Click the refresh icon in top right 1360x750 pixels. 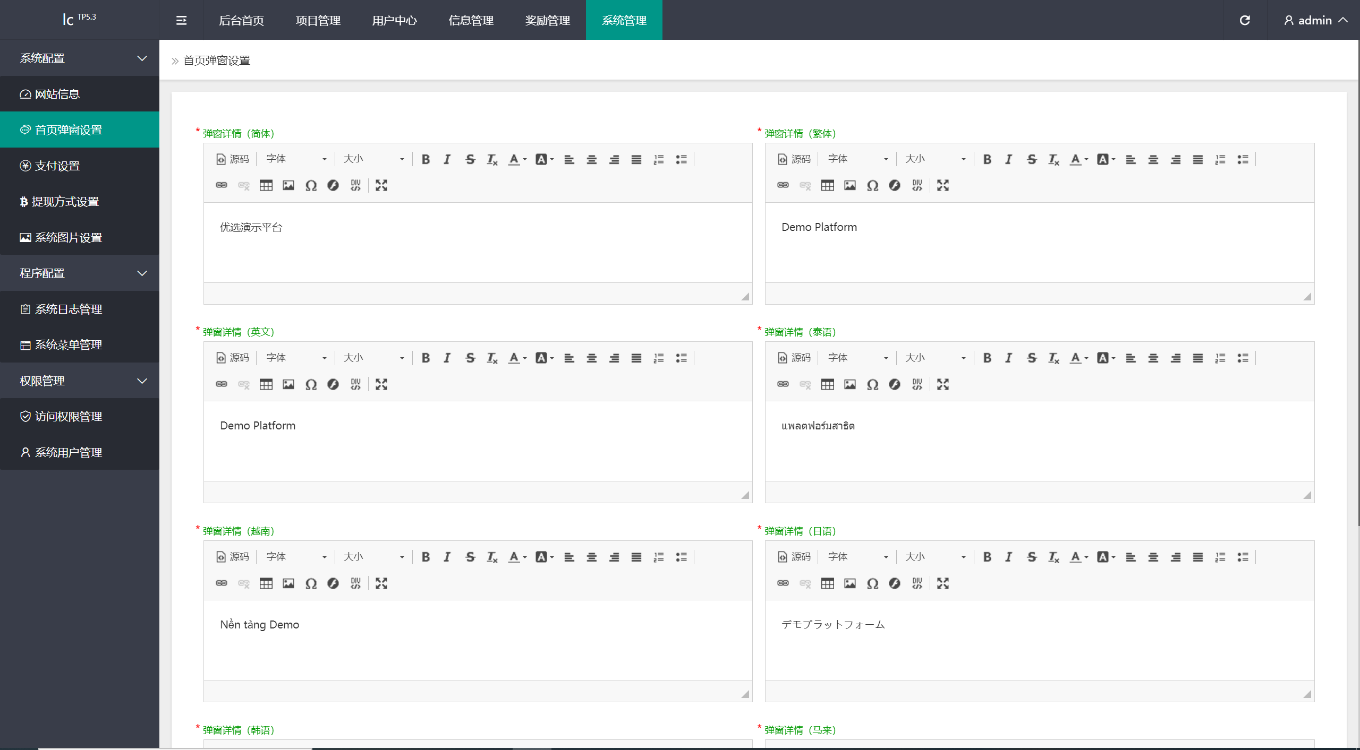(x=1245, y=20)
